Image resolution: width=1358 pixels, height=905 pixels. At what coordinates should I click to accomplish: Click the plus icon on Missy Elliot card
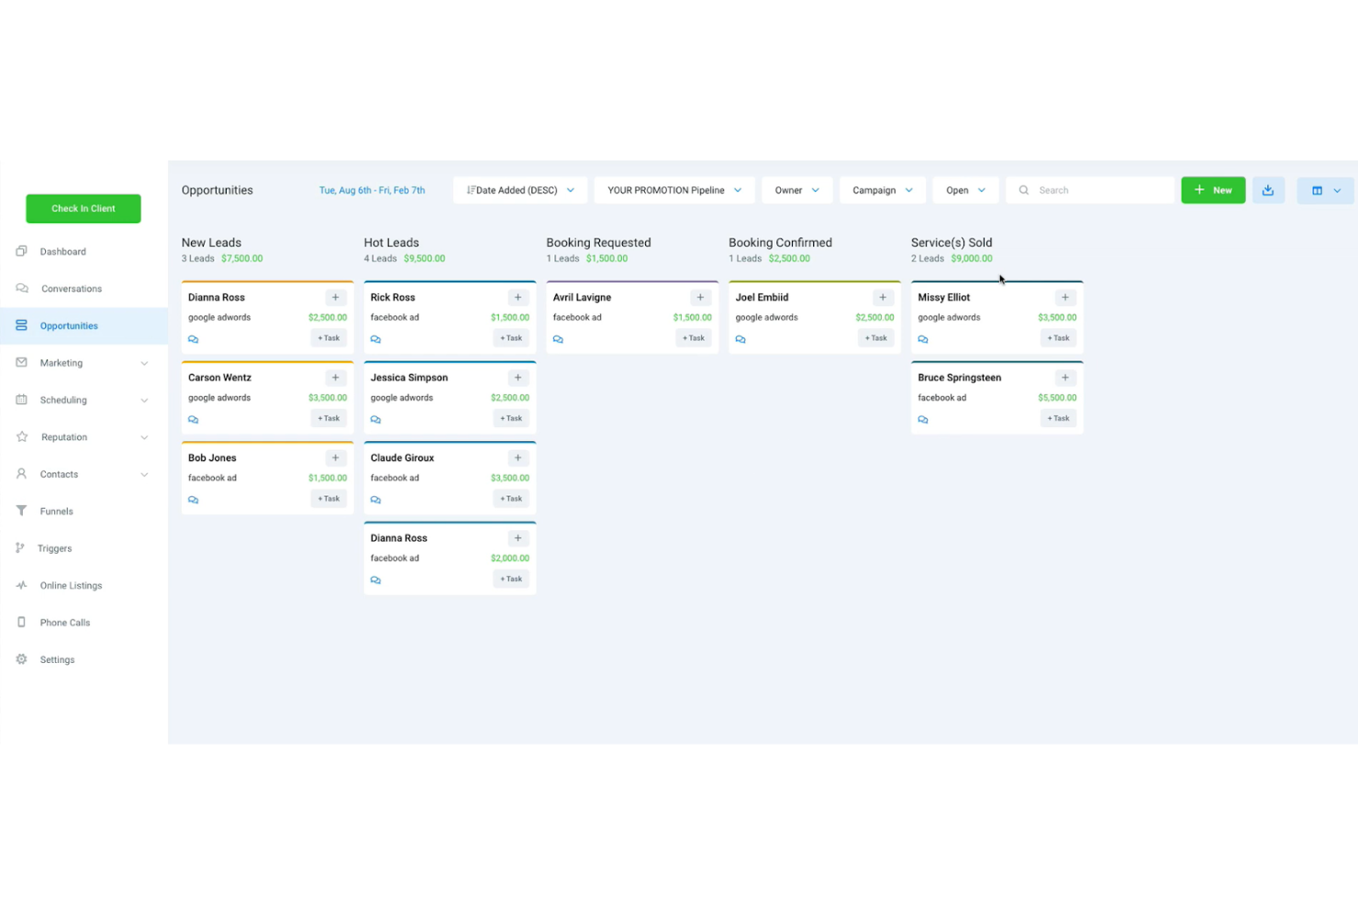1065,297
